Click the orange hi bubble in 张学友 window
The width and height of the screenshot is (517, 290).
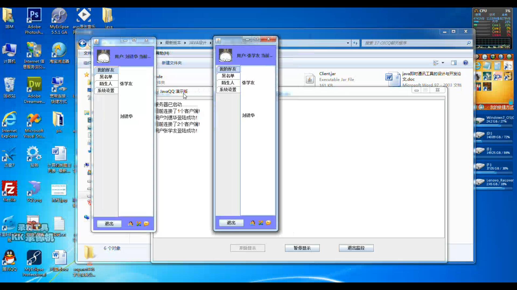click(x=268, y=223)
